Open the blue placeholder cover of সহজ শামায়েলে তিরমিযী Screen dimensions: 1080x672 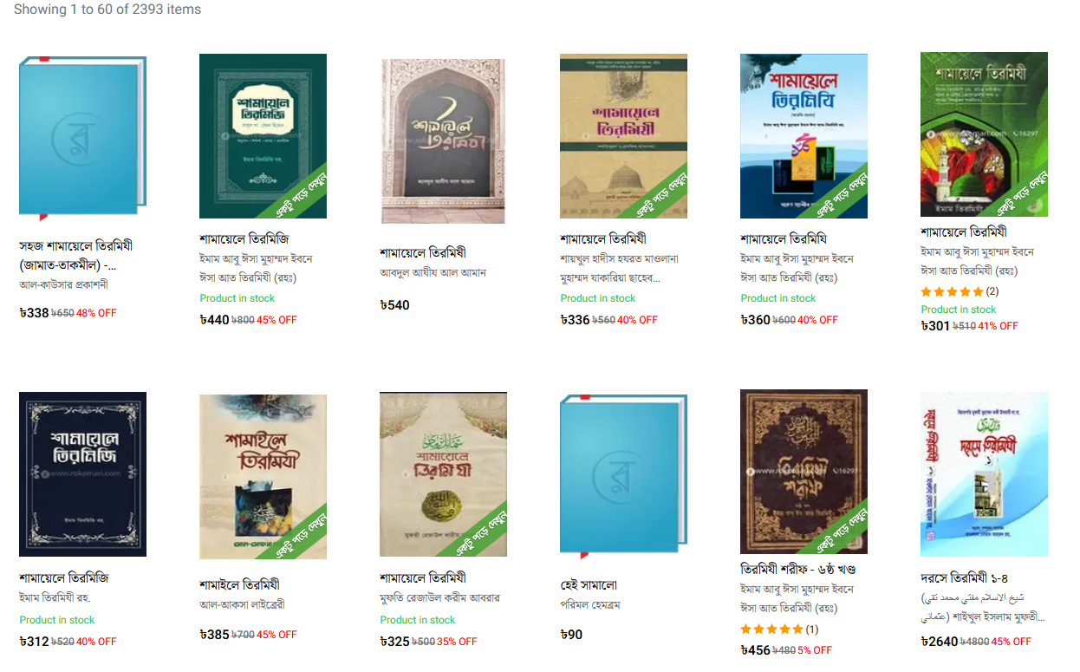click(82, 137)
